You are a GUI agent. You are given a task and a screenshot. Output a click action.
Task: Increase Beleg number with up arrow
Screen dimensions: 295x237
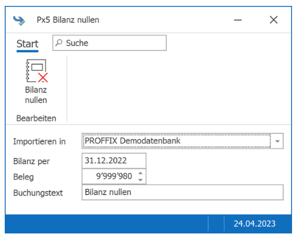pos(140,173)
